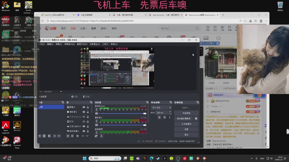Screen dimensions: 289x162
Task: Refresh the browser page
Action: [x=42, y=21]
